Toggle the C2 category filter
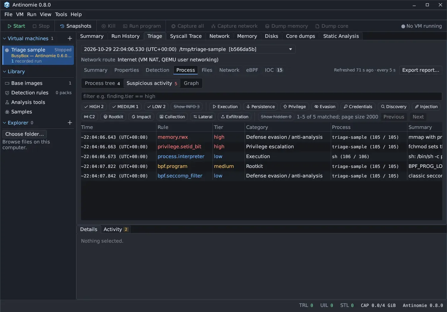The width and height of the screenshot is (447, 312). click(x=89, y=117)
